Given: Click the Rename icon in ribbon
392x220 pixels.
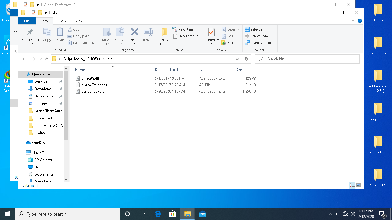Looking at the screenshot, I should [148, 32].
